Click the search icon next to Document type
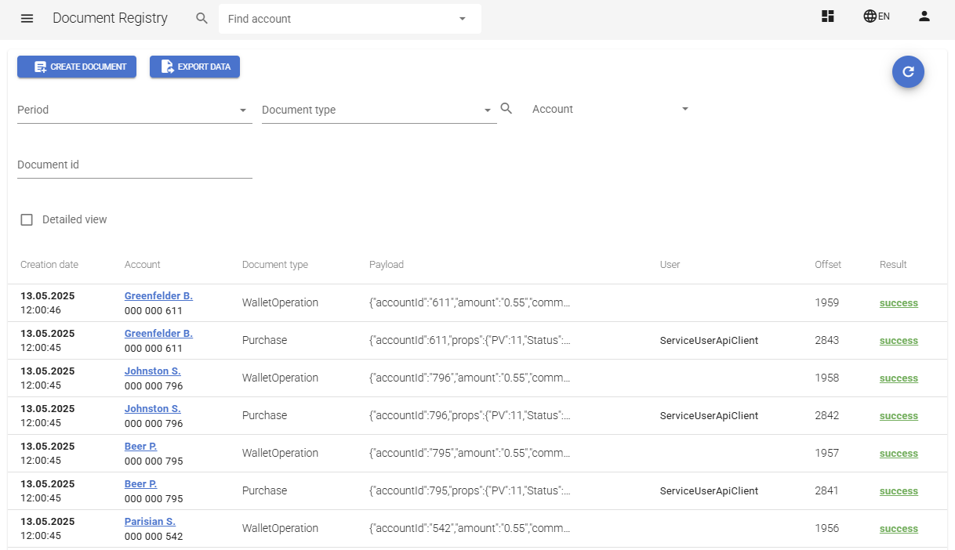The width and height of the screenshot is (955, 550). (x=507, y=109)
